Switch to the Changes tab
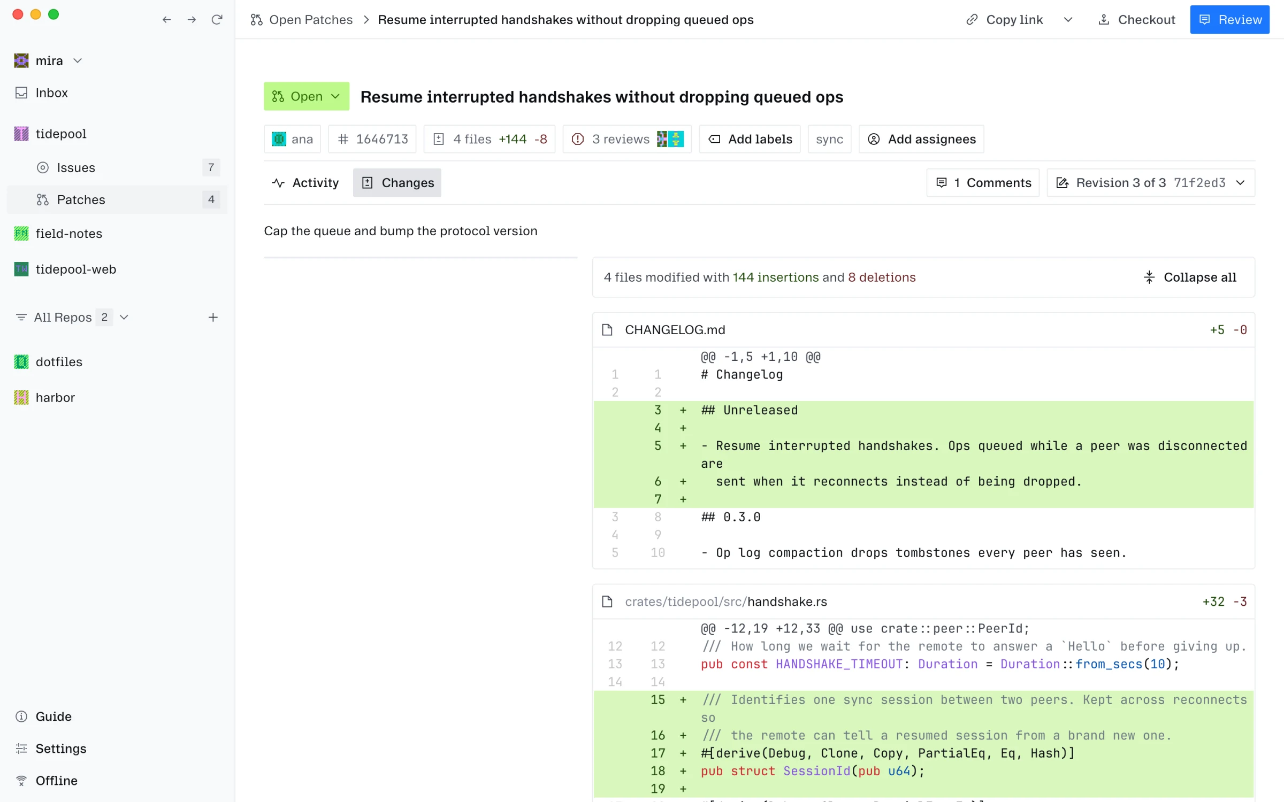 (x=397, y=183)
